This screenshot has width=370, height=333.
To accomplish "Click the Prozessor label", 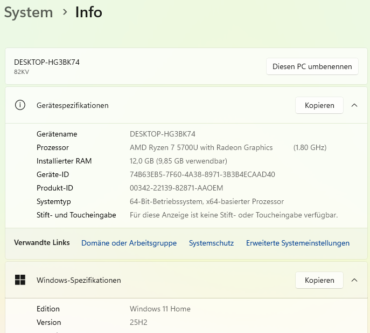I will click(x=53, y=147).
